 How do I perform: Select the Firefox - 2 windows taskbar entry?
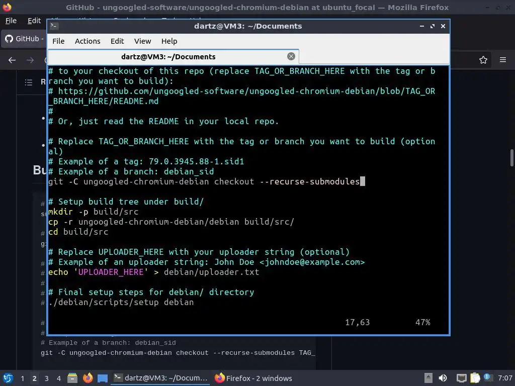click(253, 378)
